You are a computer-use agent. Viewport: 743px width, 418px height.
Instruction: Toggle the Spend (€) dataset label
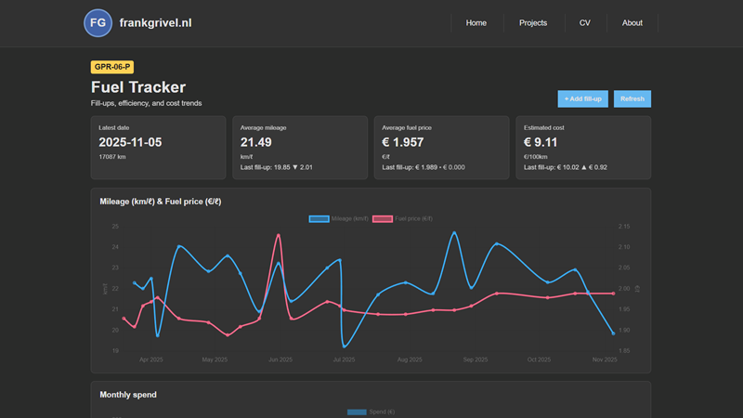pyautogui.click(x=383, y=411)
